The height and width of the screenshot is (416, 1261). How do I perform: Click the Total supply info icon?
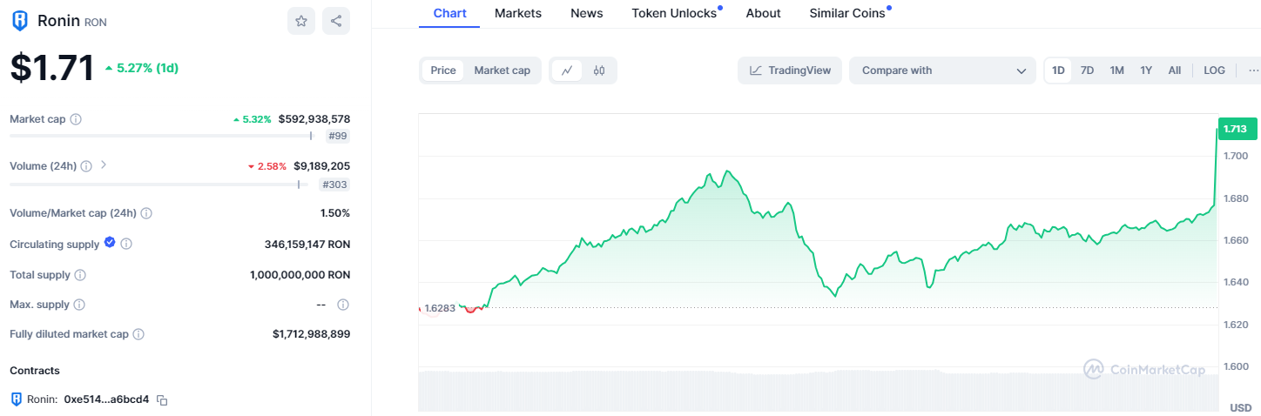point(80,275)
